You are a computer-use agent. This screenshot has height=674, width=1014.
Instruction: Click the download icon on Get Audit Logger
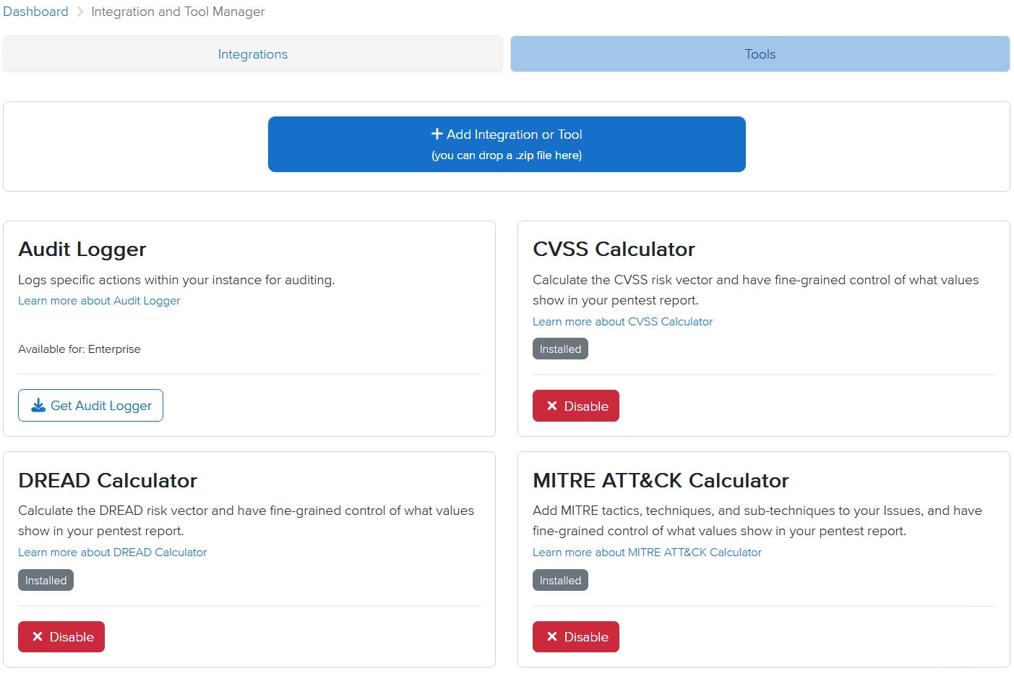coord(38,406)
